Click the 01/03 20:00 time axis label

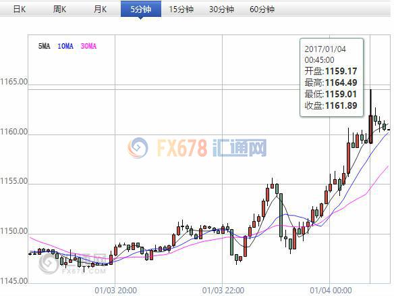(115, 291)
